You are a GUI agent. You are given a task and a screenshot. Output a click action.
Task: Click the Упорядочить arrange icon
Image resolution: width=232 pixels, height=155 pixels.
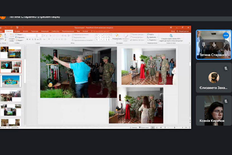(x=117, y=36)
